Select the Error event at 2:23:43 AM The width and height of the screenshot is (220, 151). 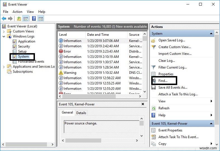coord(100,51)
